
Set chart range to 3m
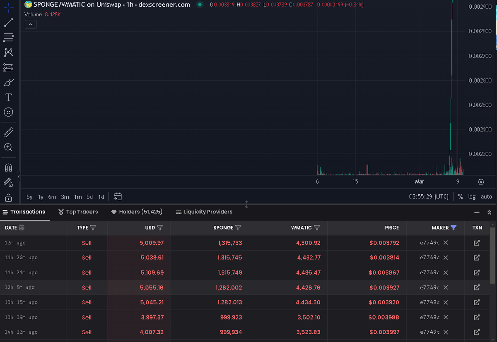(x=65, y=197)
